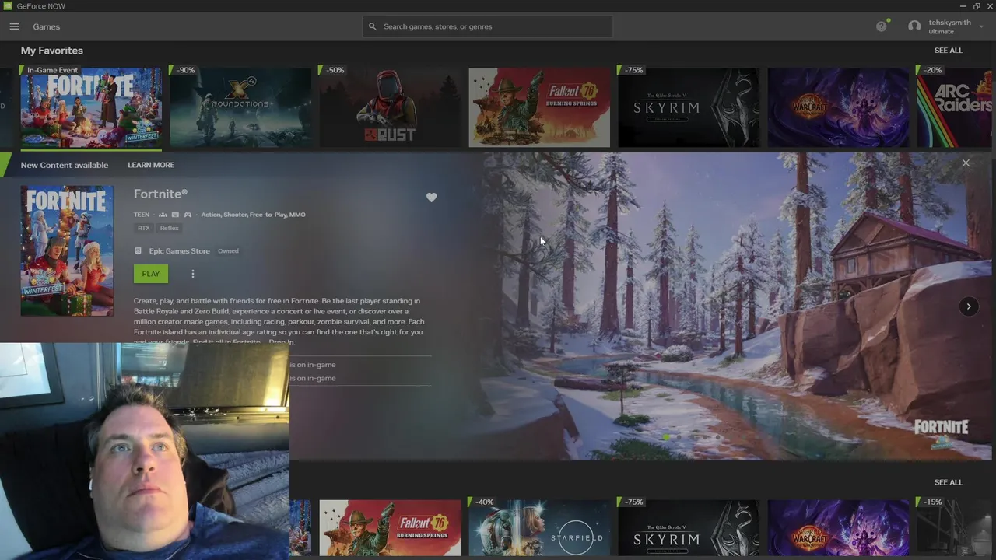Open Skyrim tile in My Favorites row
Image resolution: width=996 pixels, height=560 pixels.
689,107
